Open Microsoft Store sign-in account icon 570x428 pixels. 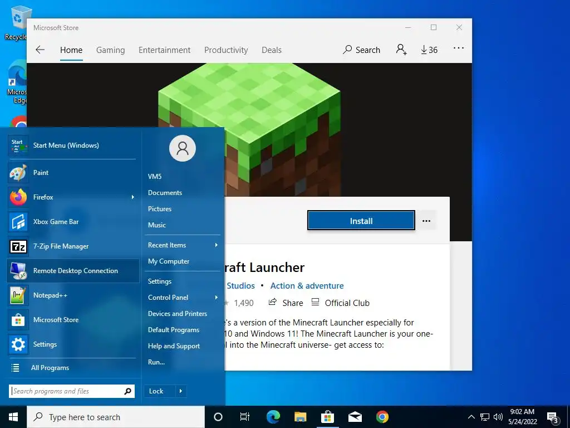coord(401,50)
